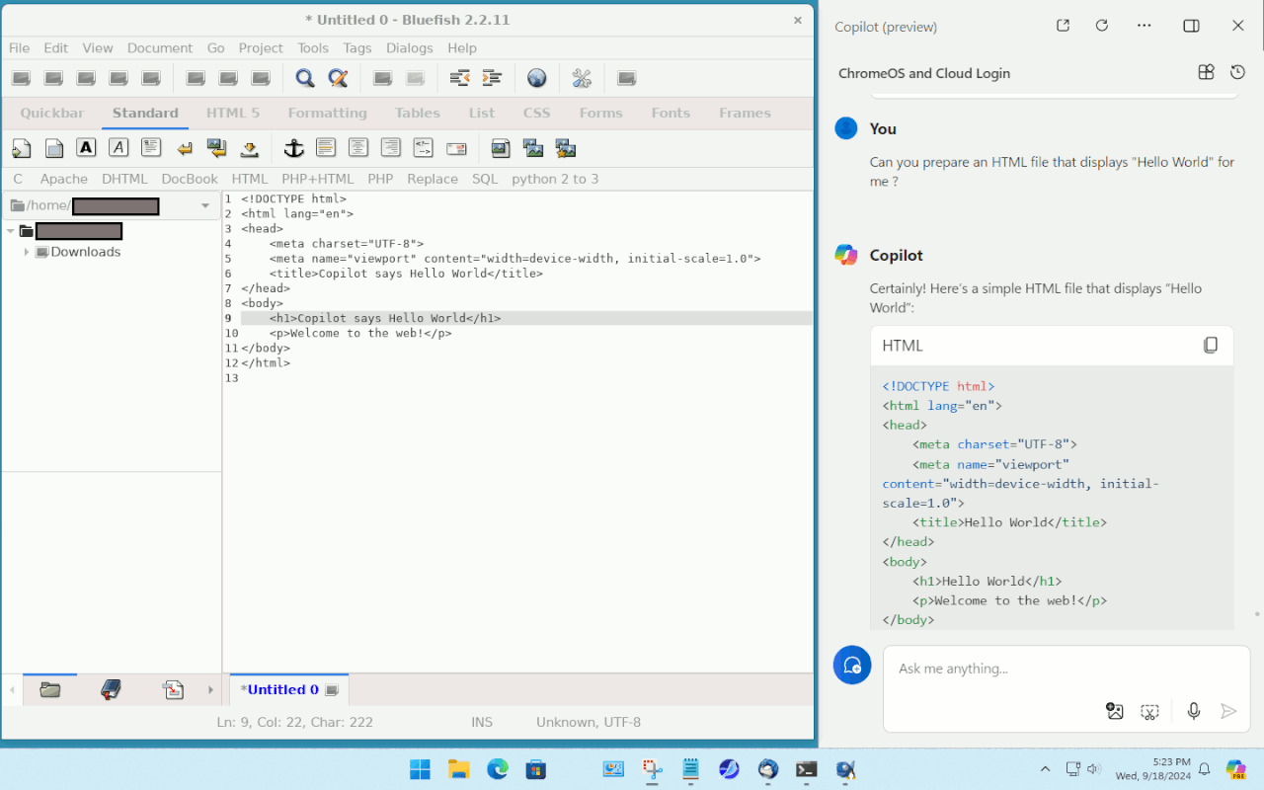Insert single image icon
Screen dimensions: 1264x790
pos(501,148)
